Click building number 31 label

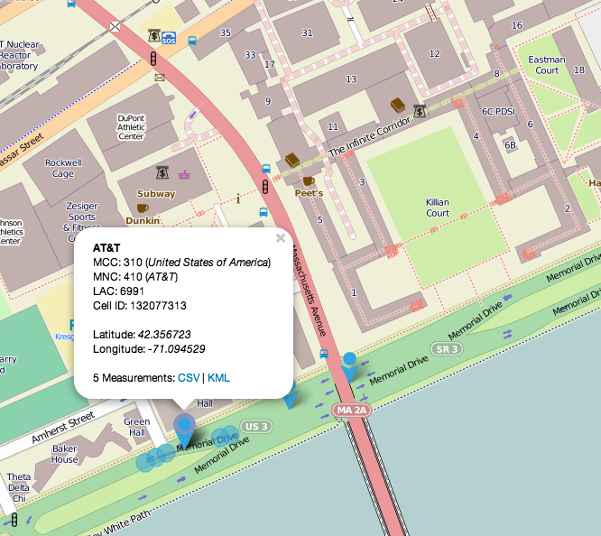tap(307, 32)
